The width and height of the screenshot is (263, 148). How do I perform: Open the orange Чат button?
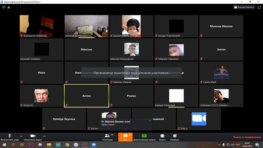pyautogui.click(x=125, y=137)
